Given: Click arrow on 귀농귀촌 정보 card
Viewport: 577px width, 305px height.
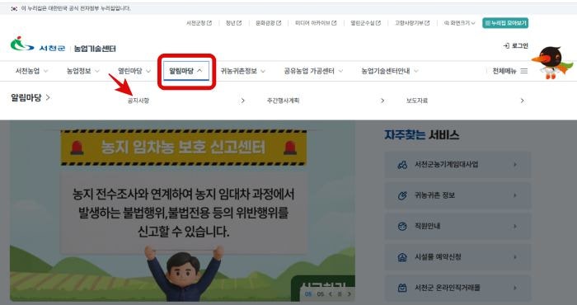Looking at the screenshot, I should click(x=515, y=195).
